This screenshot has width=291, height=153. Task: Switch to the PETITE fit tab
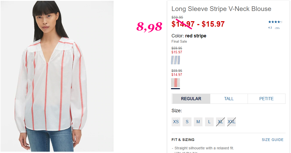pyautogui.click(x=266, y=99)
